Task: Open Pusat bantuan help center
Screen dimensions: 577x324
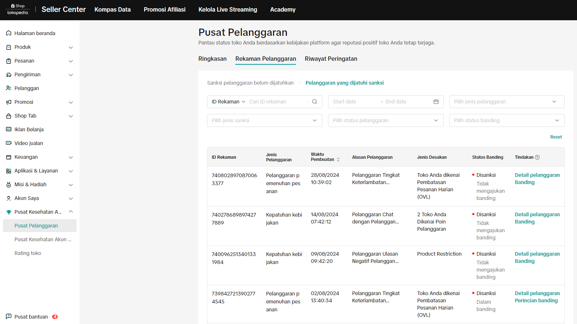Action: [31, 317]
